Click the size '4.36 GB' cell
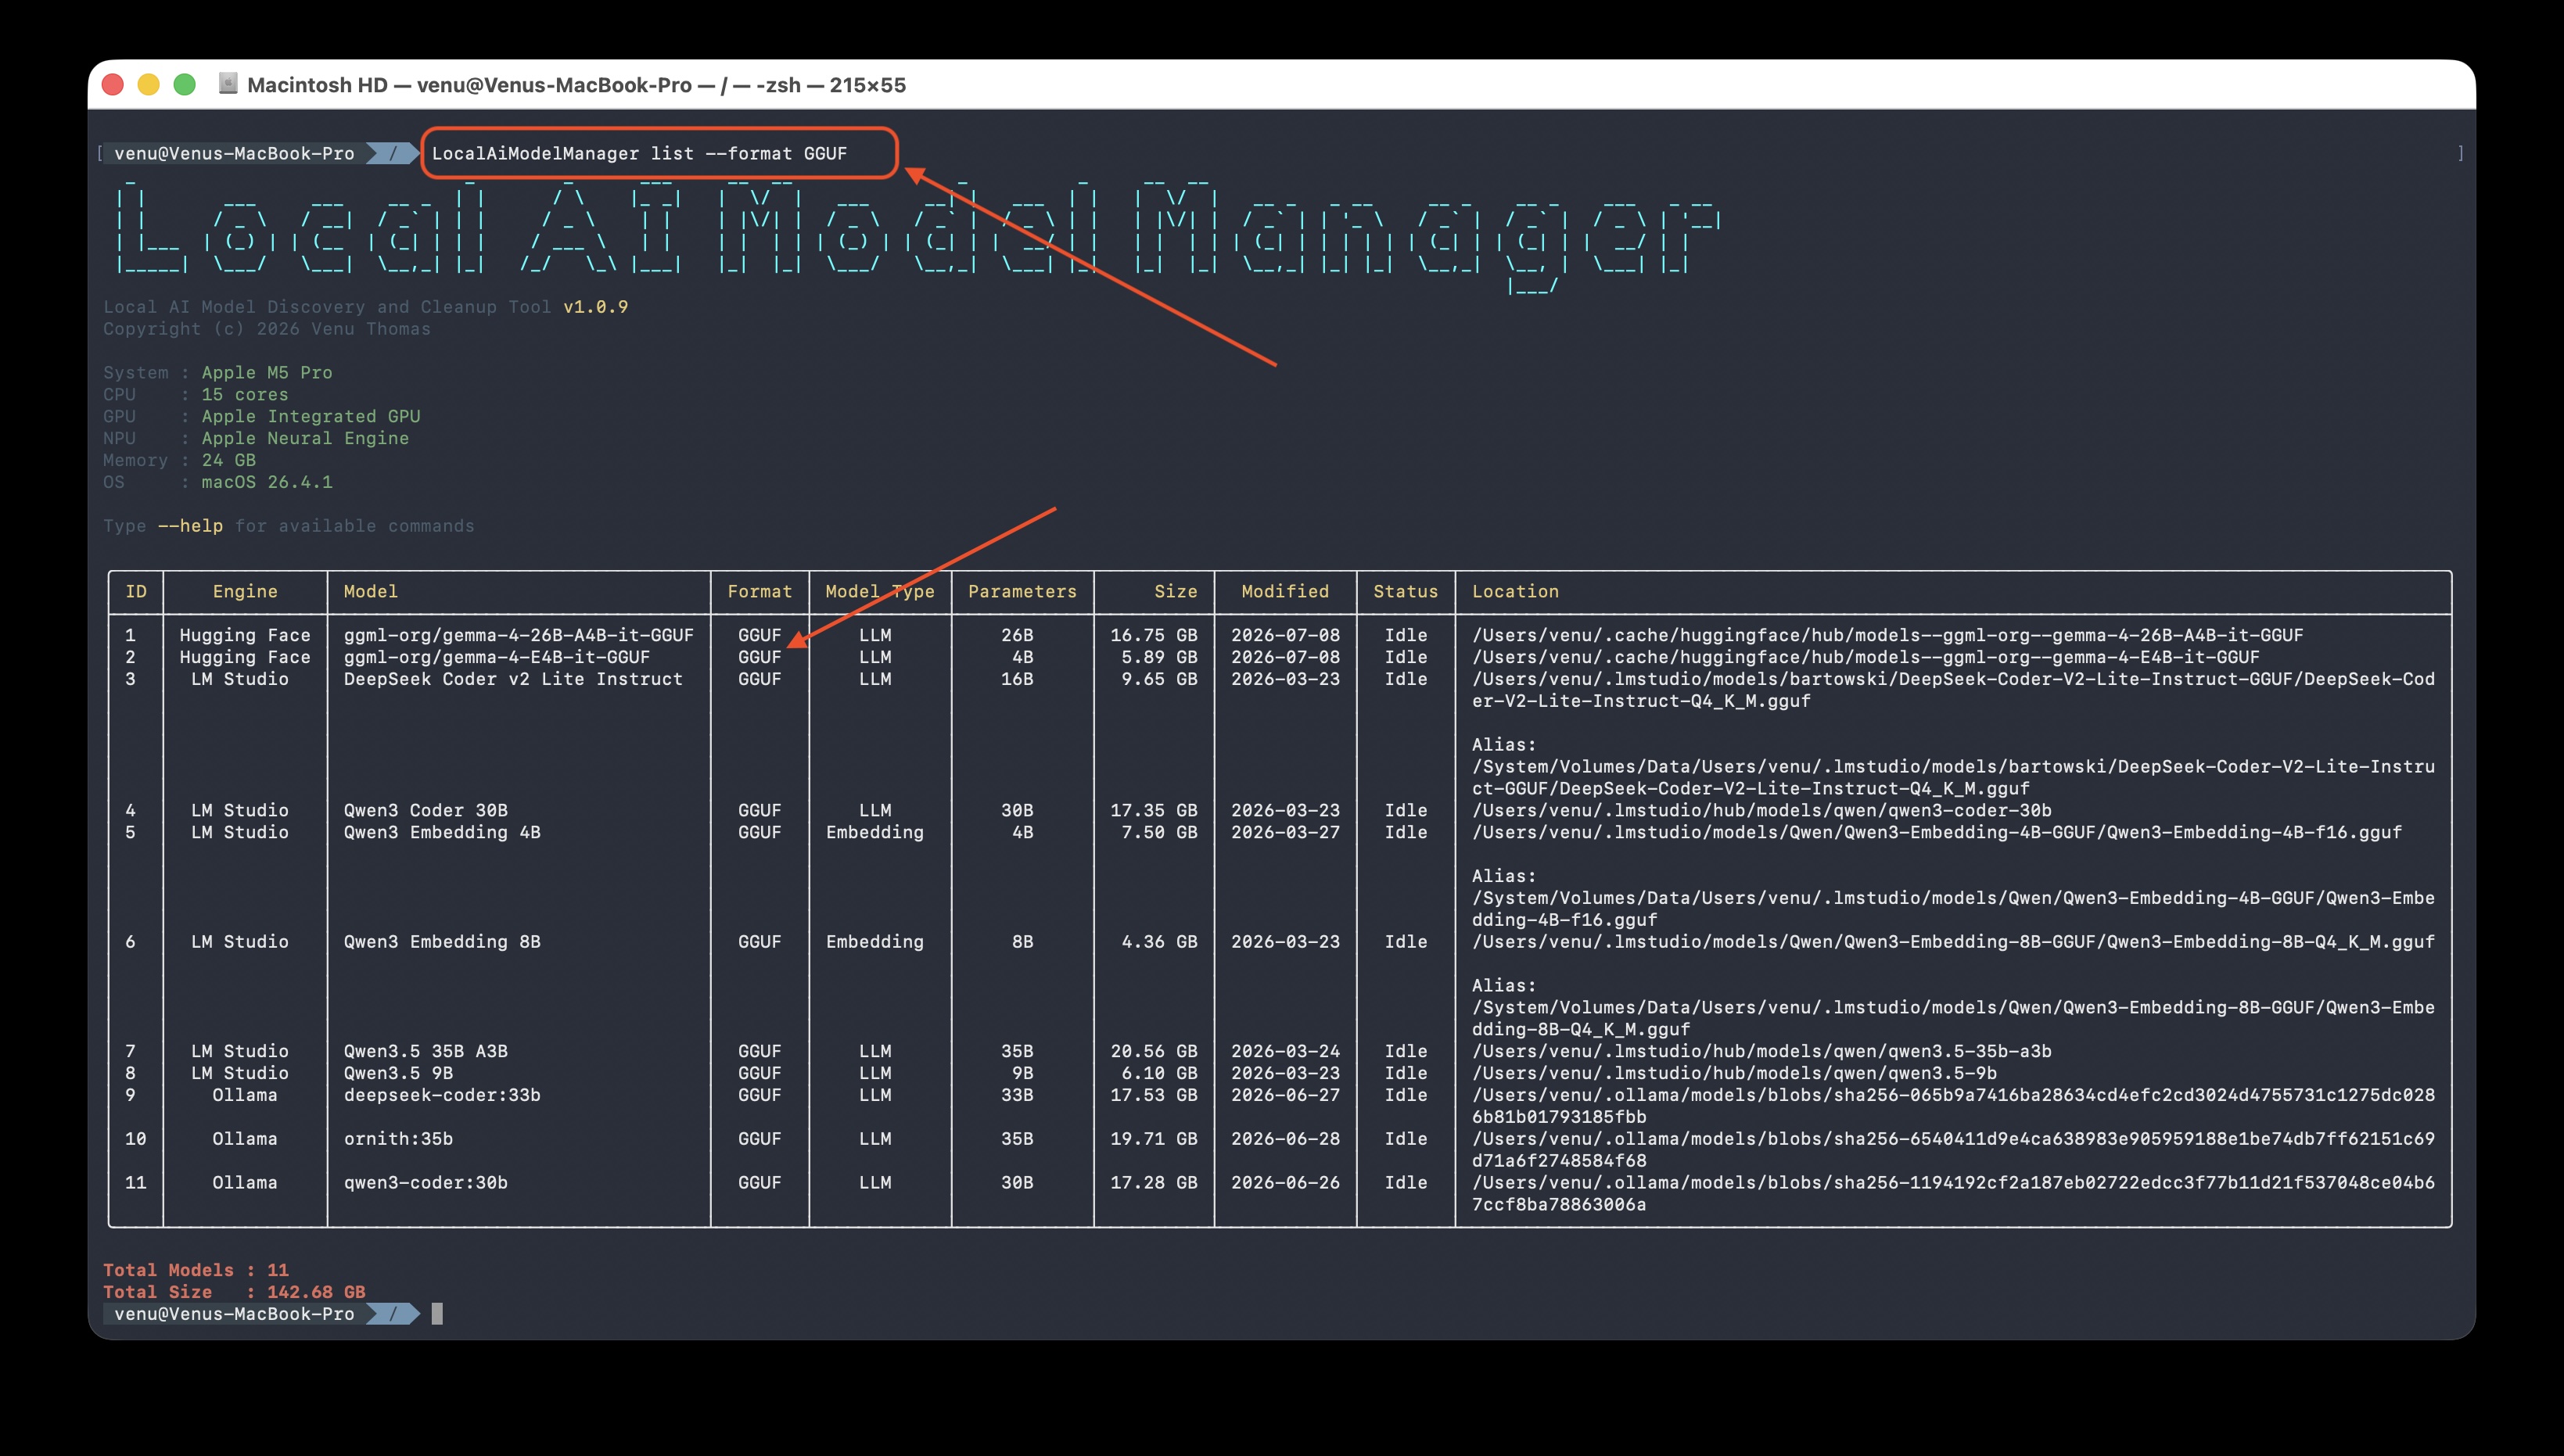Screen dimensions: 2564x1456 (x=1159, y=941)
